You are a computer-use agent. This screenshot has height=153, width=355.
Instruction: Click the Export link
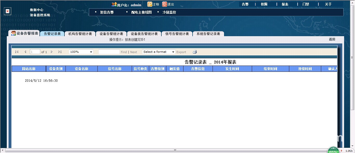tap(181, 52)
